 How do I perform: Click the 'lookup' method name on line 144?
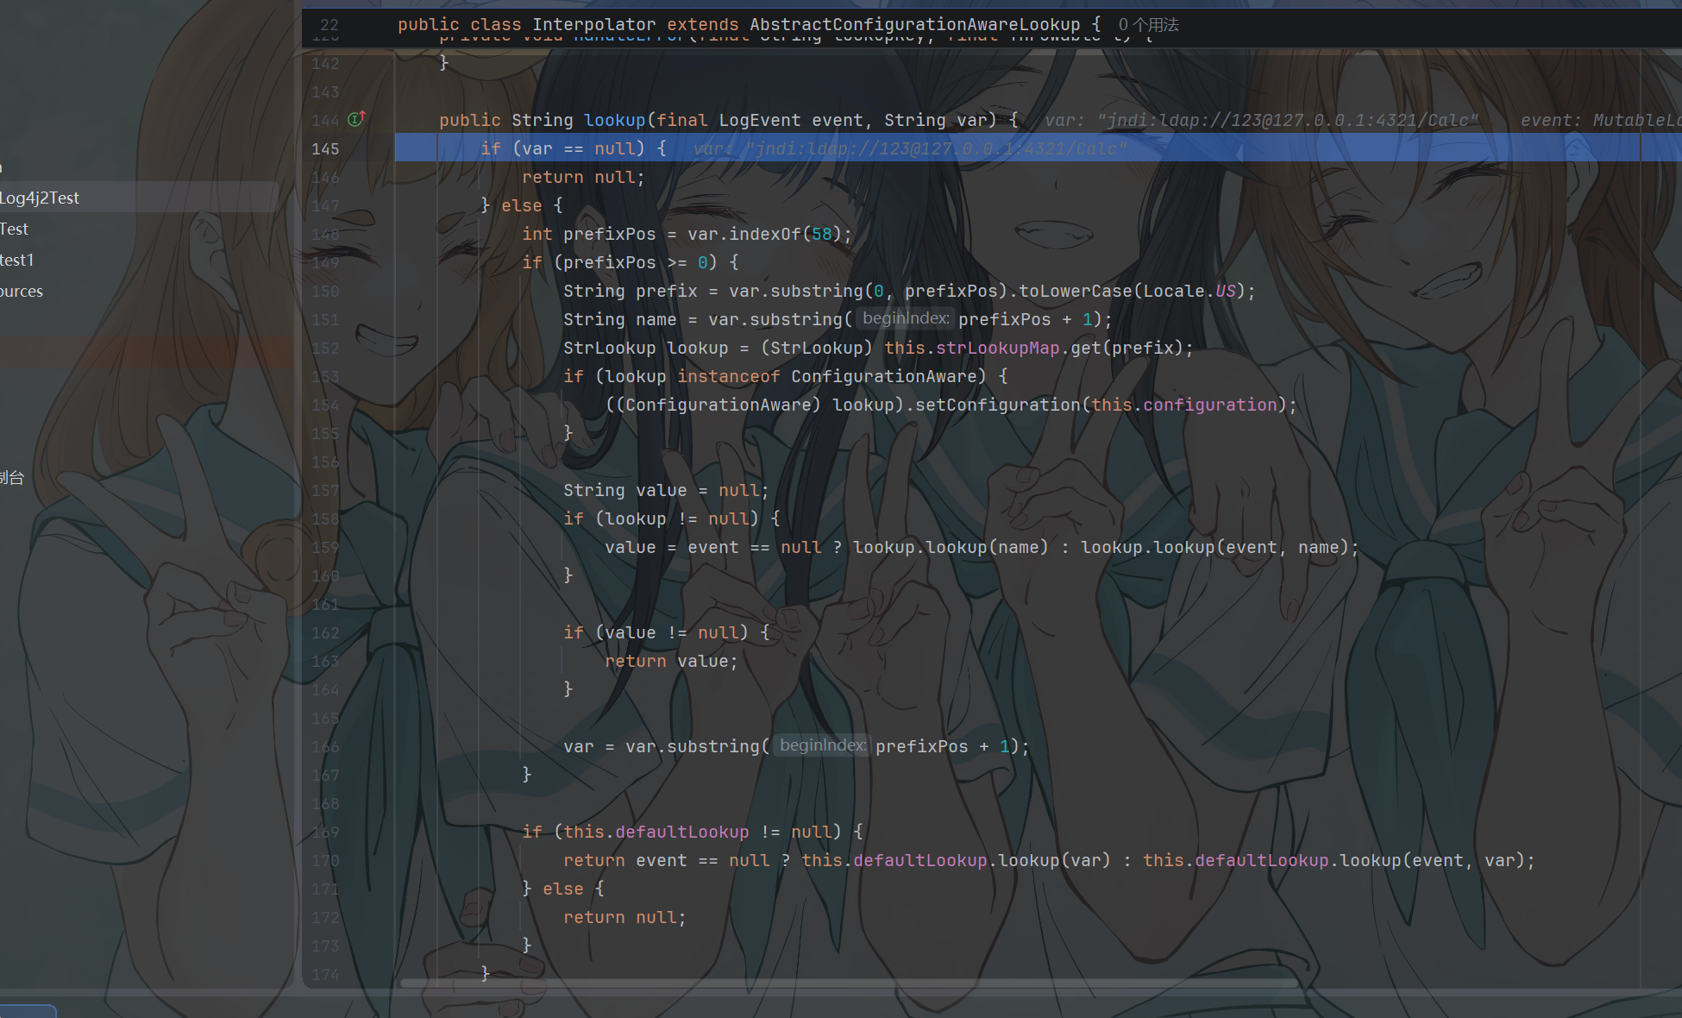pyautogui.click(x=614, y=120)
